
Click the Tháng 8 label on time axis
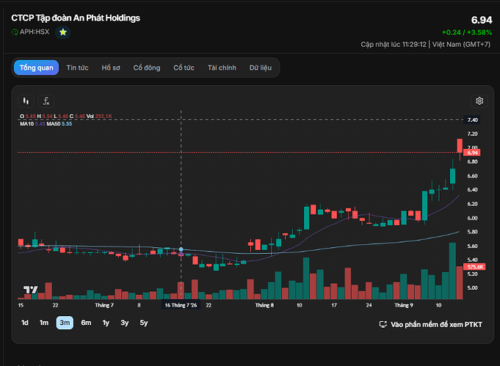264,305
